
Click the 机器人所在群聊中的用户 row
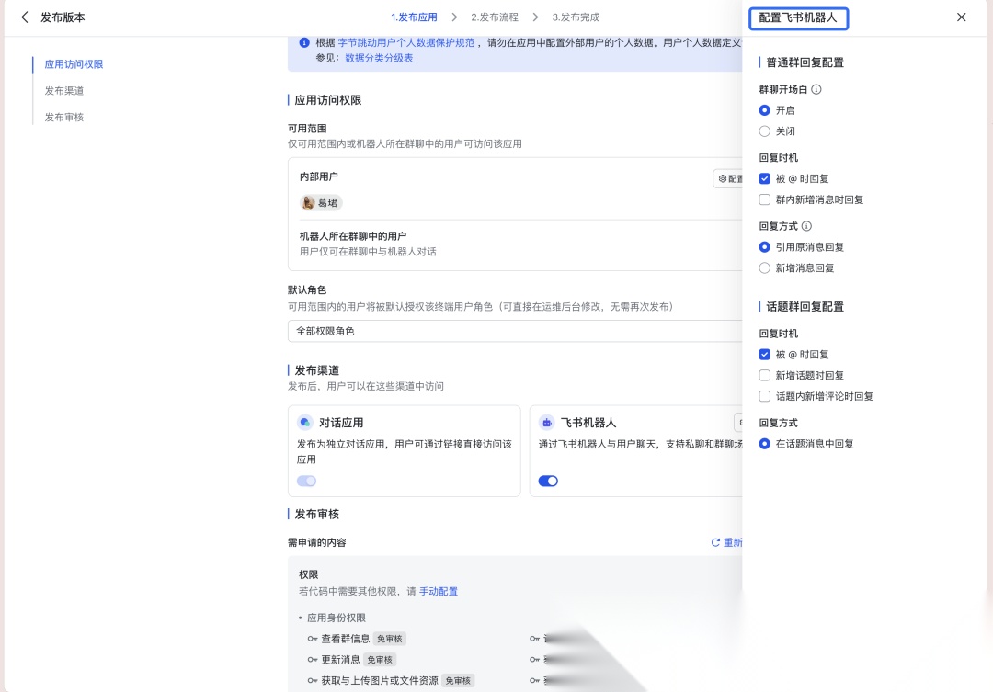[515, 244]
